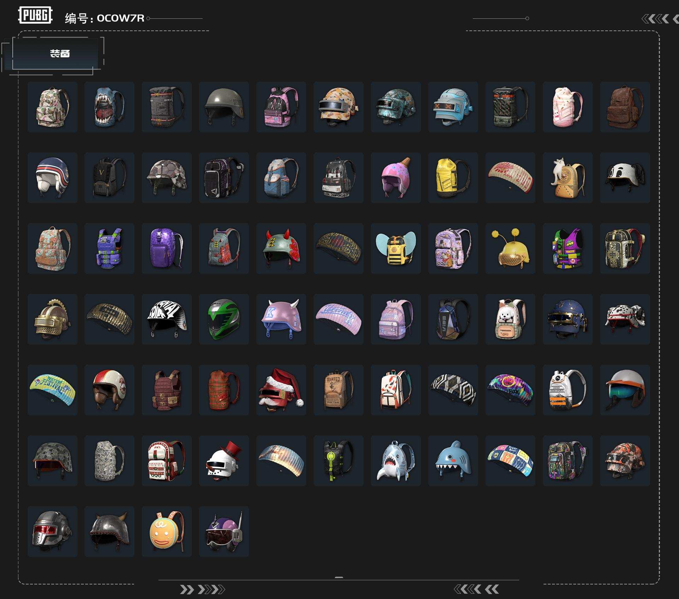679x599 pixels.
Task: Select the Wanted poster leather backpack
Action: (338, 390)
